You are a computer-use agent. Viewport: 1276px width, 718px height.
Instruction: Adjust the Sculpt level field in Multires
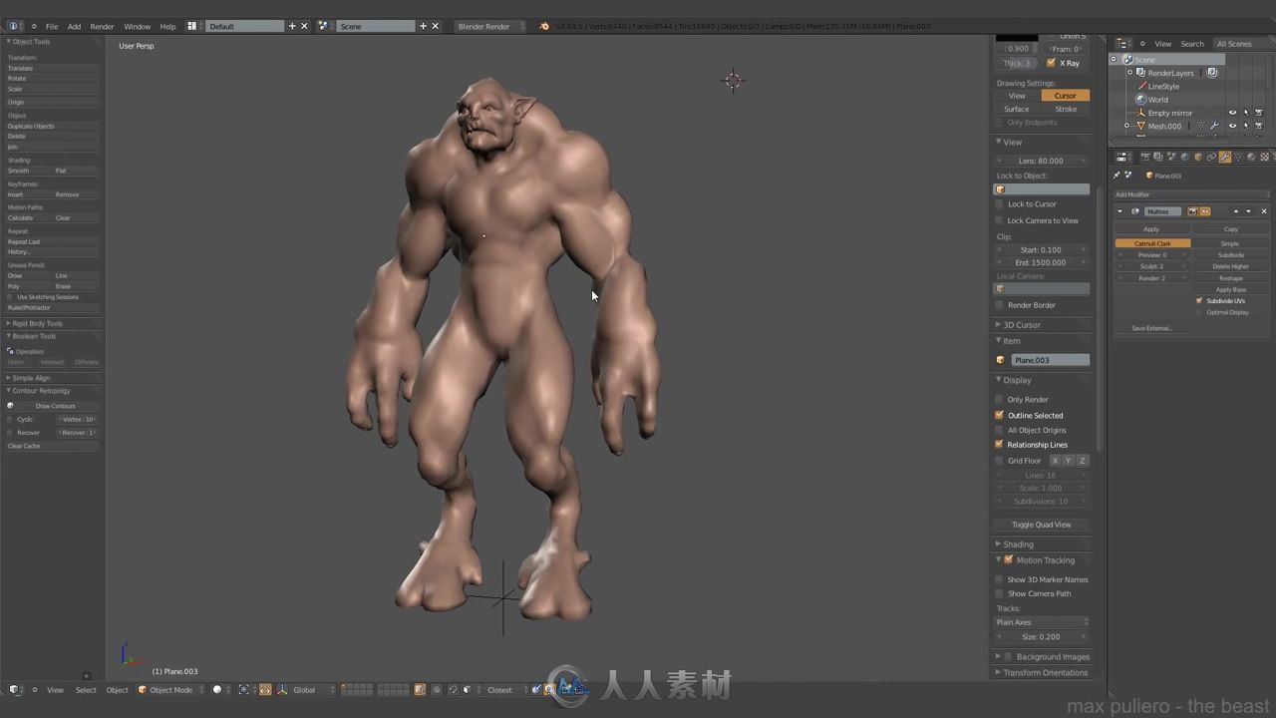pos(1152,266)
